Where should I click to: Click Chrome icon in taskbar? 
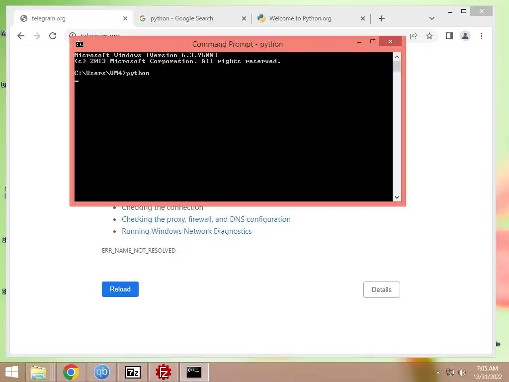tap(71, 372)
